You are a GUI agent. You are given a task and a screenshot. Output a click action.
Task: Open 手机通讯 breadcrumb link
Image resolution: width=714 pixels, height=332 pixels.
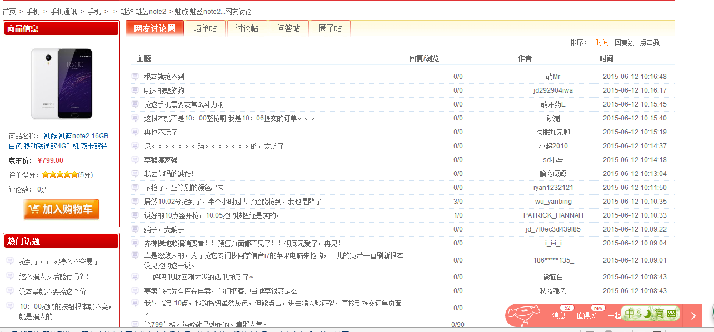pyautogui.click(x=63, y=12)
